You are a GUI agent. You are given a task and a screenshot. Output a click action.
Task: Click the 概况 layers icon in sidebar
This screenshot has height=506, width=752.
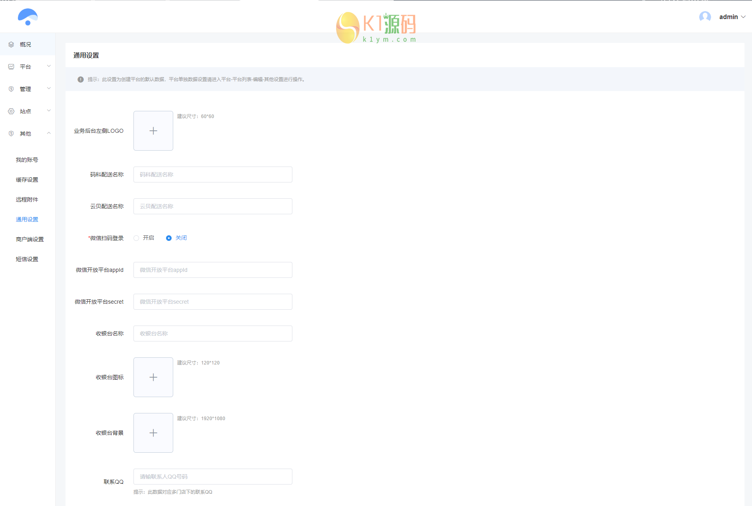(11, 45)
